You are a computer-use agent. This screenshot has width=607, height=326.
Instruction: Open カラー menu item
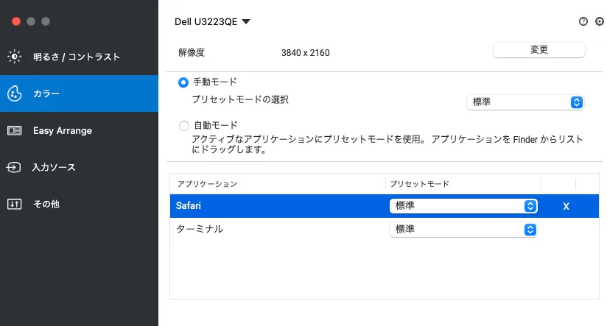coord(79,93)
